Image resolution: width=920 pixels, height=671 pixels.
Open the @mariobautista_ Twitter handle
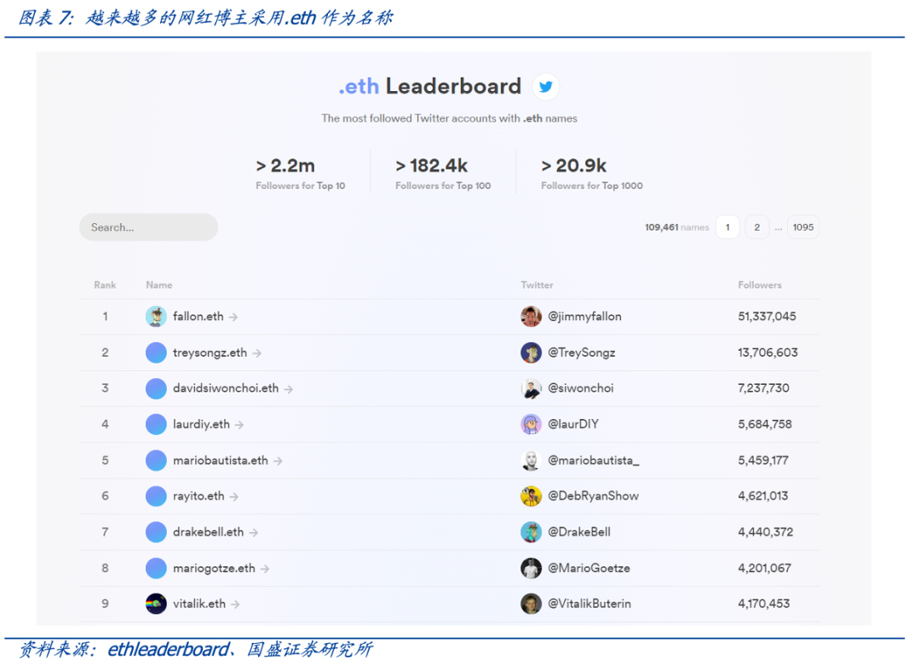[x=593, y=461]
